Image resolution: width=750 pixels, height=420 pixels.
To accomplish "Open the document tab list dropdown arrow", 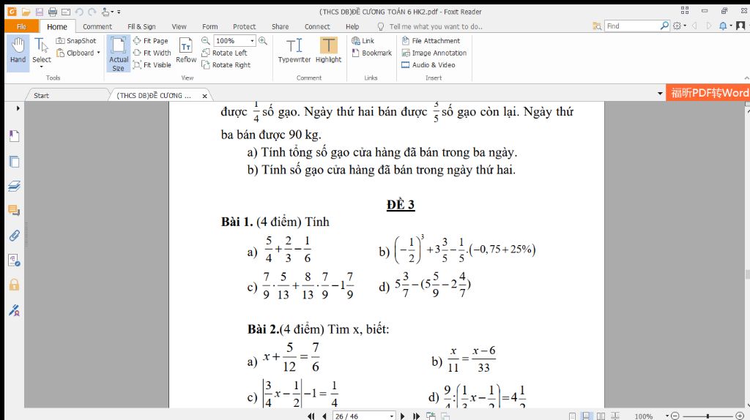I will 660,93.
